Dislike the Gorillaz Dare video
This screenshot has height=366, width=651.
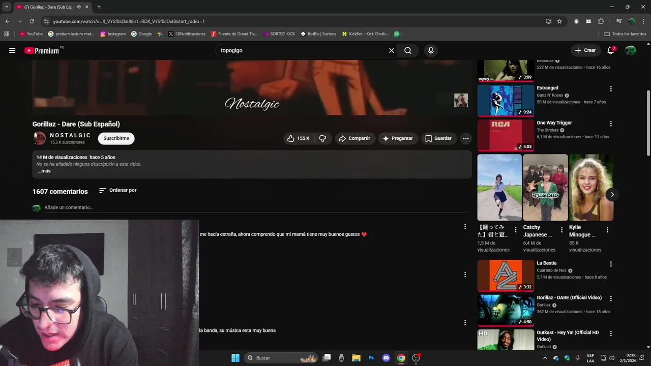[322, 138]
